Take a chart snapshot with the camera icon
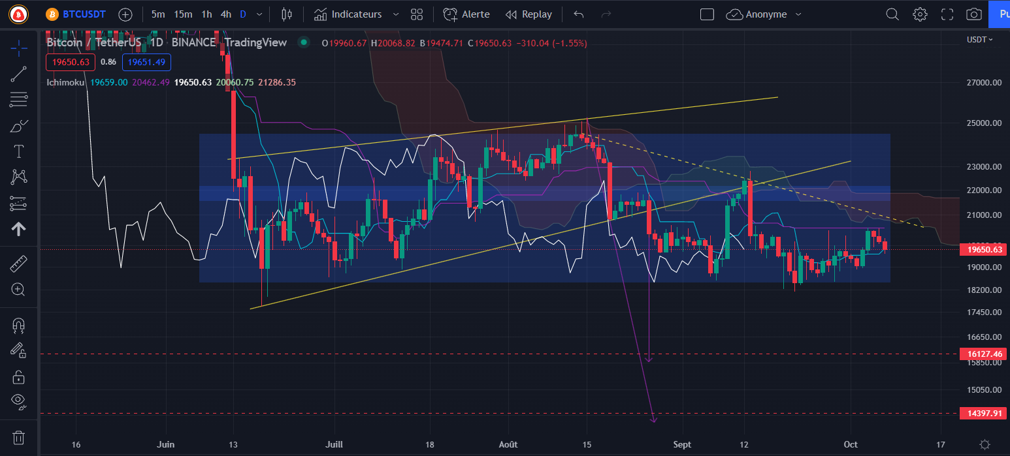 pyautogui.click(x=973, y=14)
